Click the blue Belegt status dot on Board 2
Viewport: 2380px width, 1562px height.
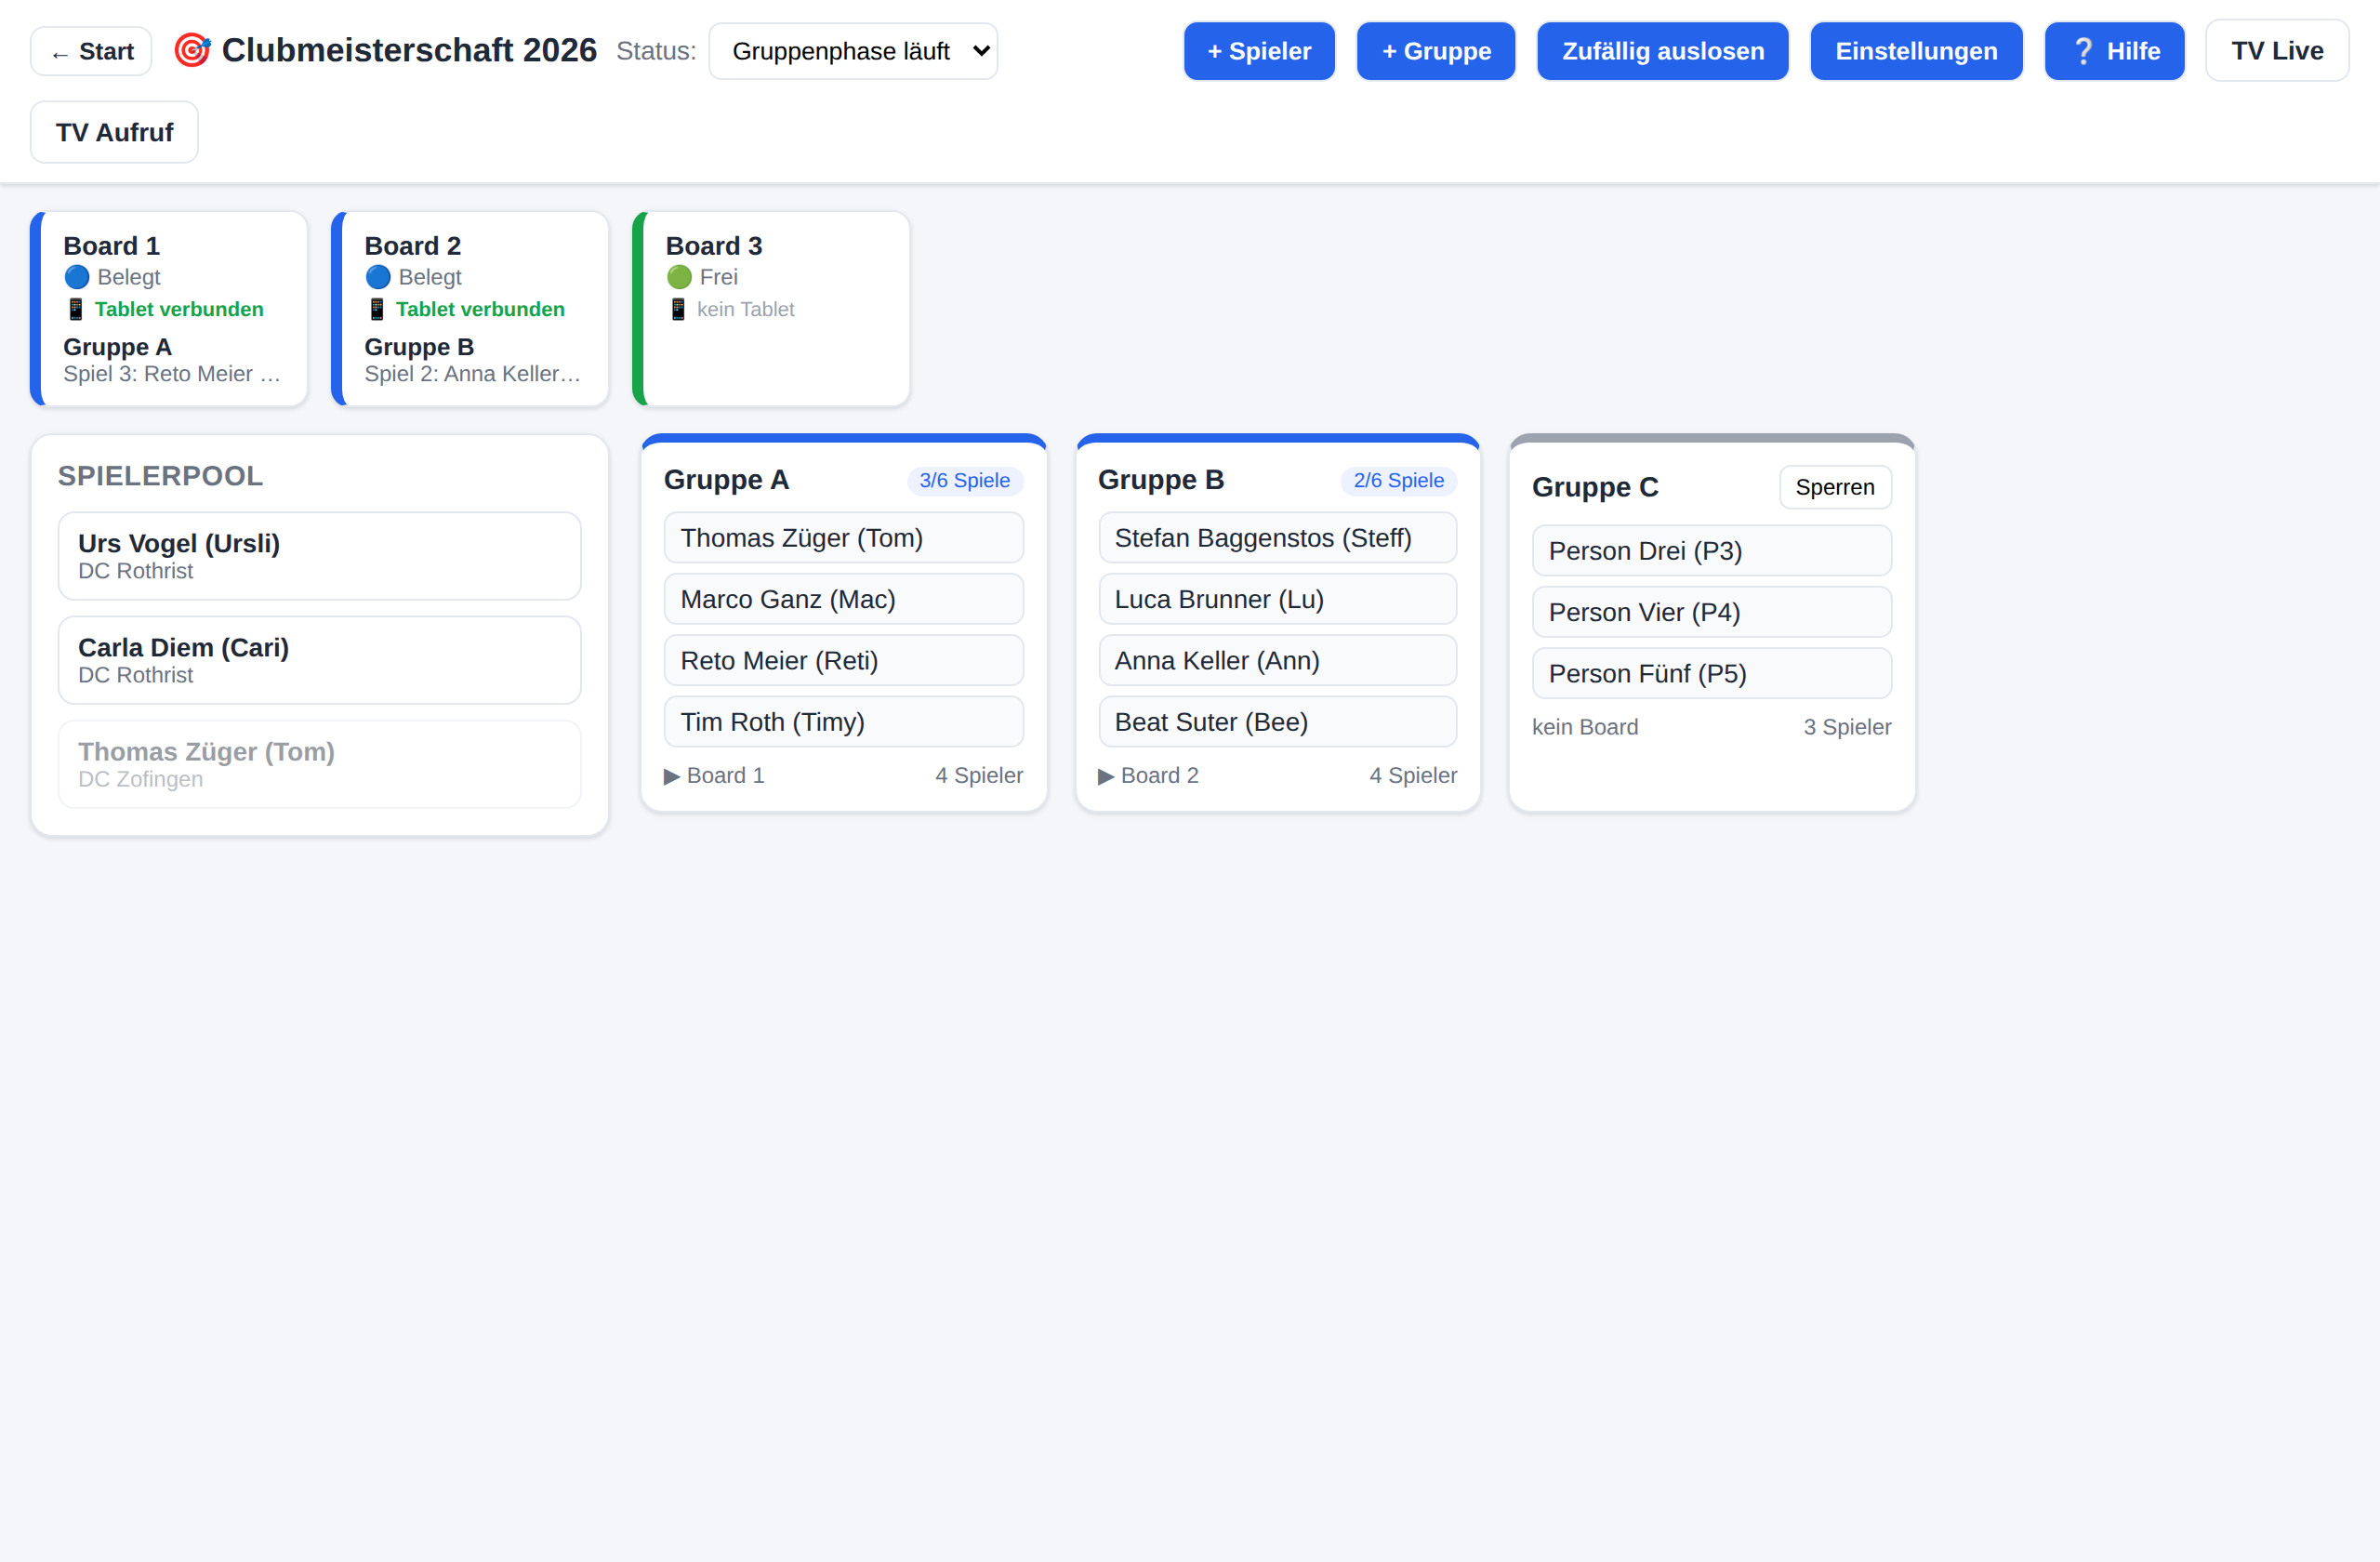[x=378, y=277]
